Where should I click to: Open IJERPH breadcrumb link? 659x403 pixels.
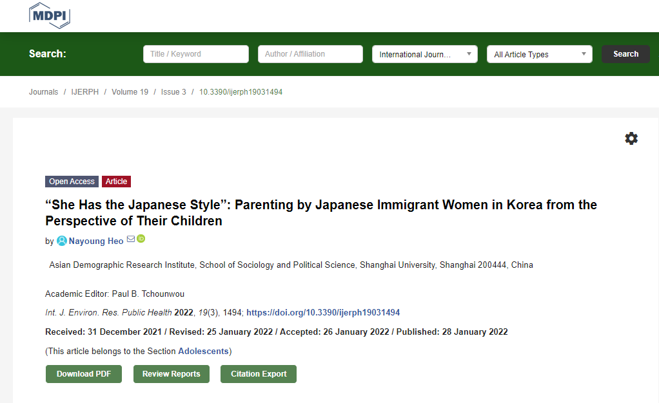pos(84,92)
